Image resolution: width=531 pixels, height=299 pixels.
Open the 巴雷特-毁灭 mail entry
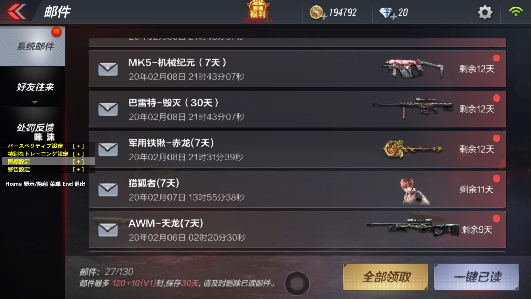[x=297, y=109]
